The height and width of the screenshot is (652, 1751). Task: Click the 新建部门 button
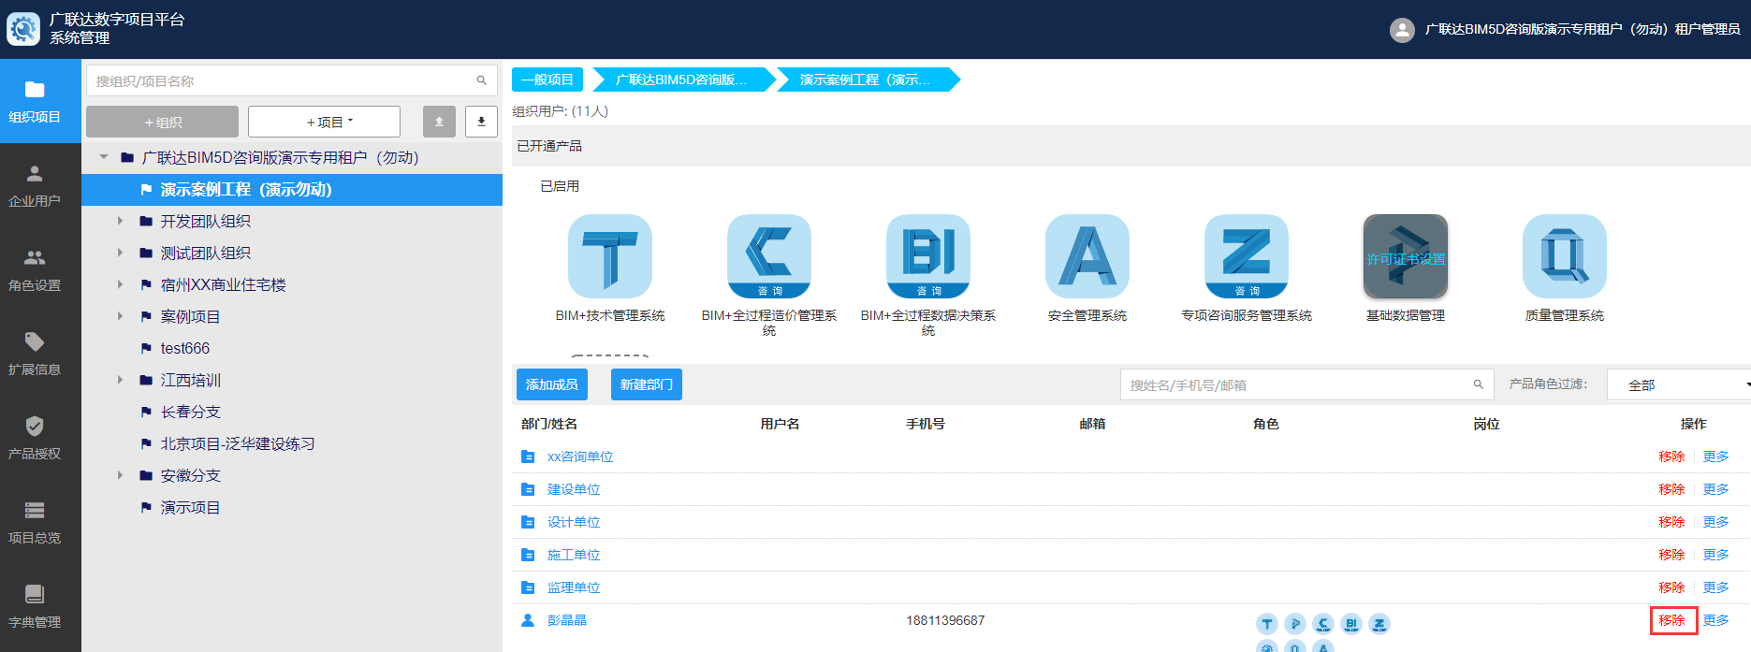(x=647, y=384)
